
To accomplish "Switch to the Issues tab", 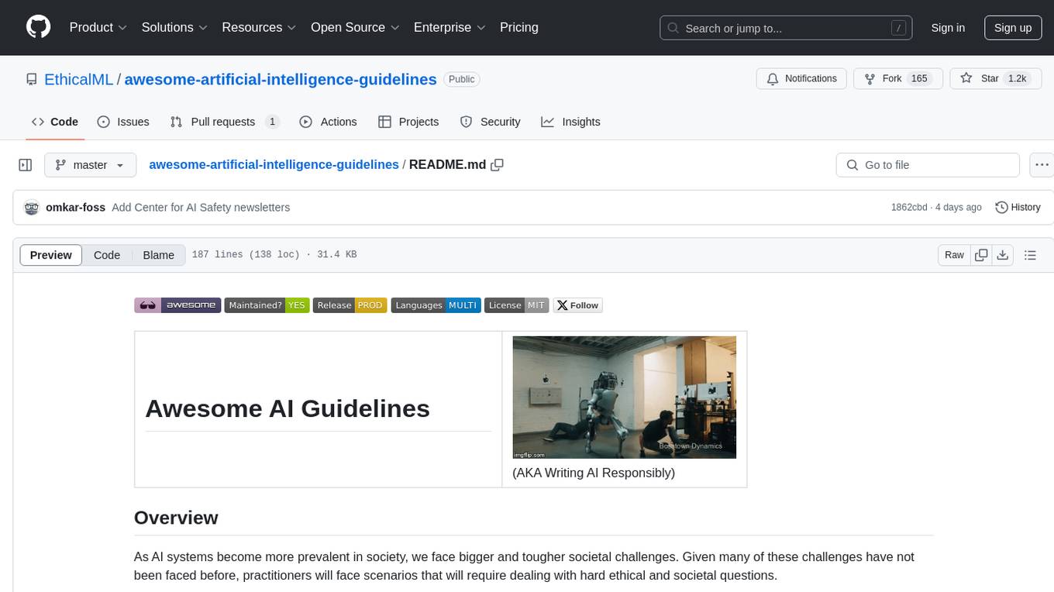I will tap(123, 122).
